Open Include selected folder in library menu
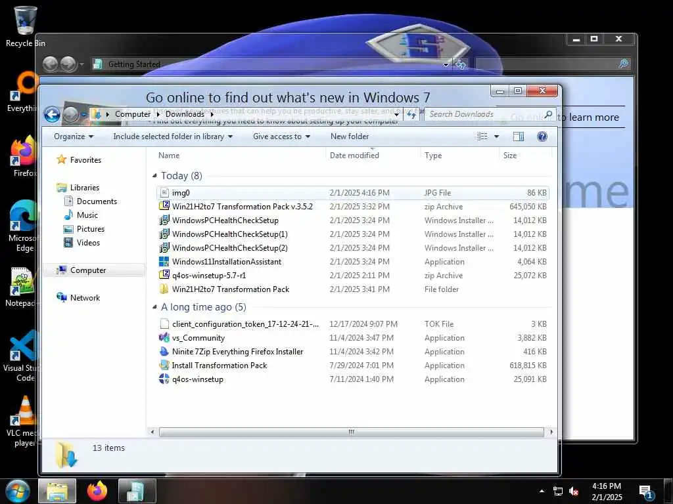 coord(173,136)
